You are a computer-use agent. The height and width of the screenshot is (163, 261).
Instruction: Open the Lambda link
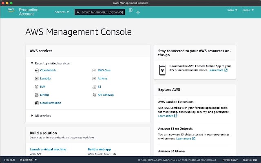[x=45, y=79]
